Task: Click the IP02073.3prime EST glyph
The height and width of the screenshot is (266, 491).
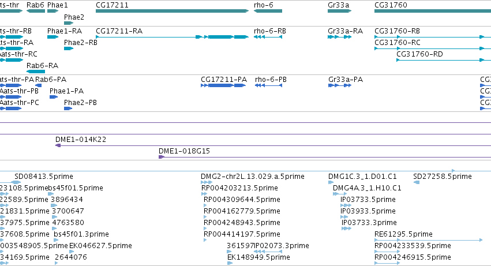Action: coord(268,252)
